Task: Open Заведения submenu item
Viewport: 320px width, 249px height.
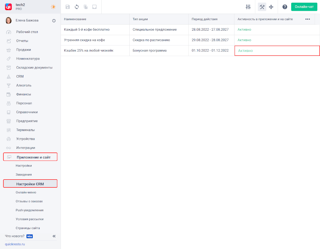Action: pyautogui.click(x=24, y=175)
